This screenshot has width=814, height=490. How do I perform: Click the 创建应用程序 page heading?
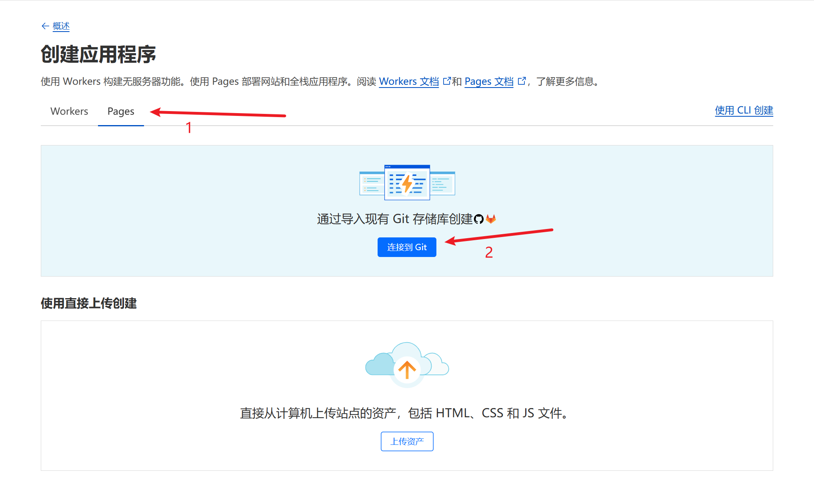coord(98,54)
